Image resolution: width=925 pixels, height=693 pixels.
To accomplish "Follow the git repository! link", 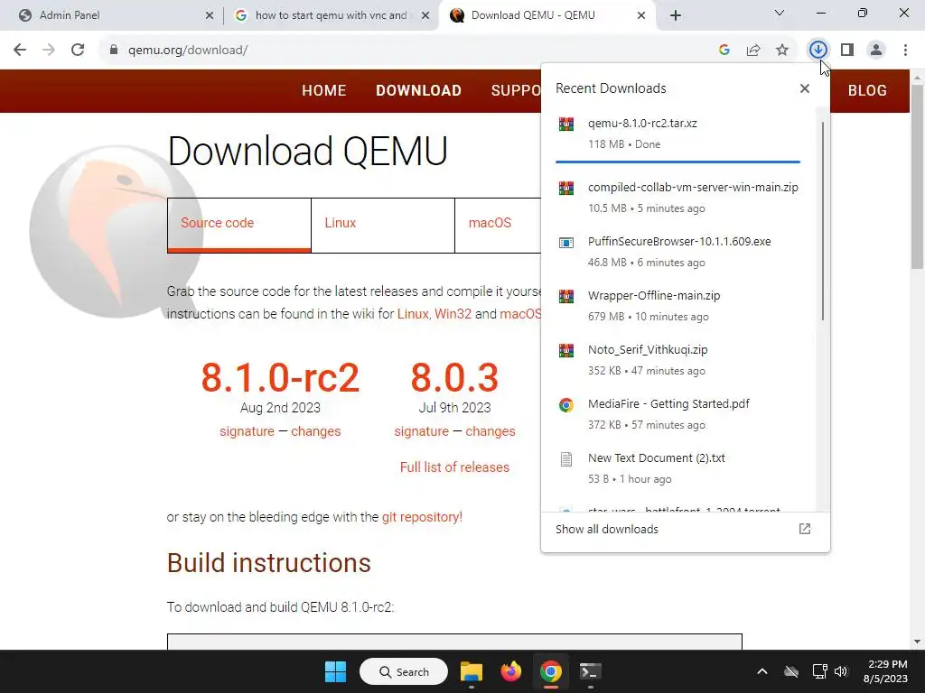I will click(x=422, y=517).
